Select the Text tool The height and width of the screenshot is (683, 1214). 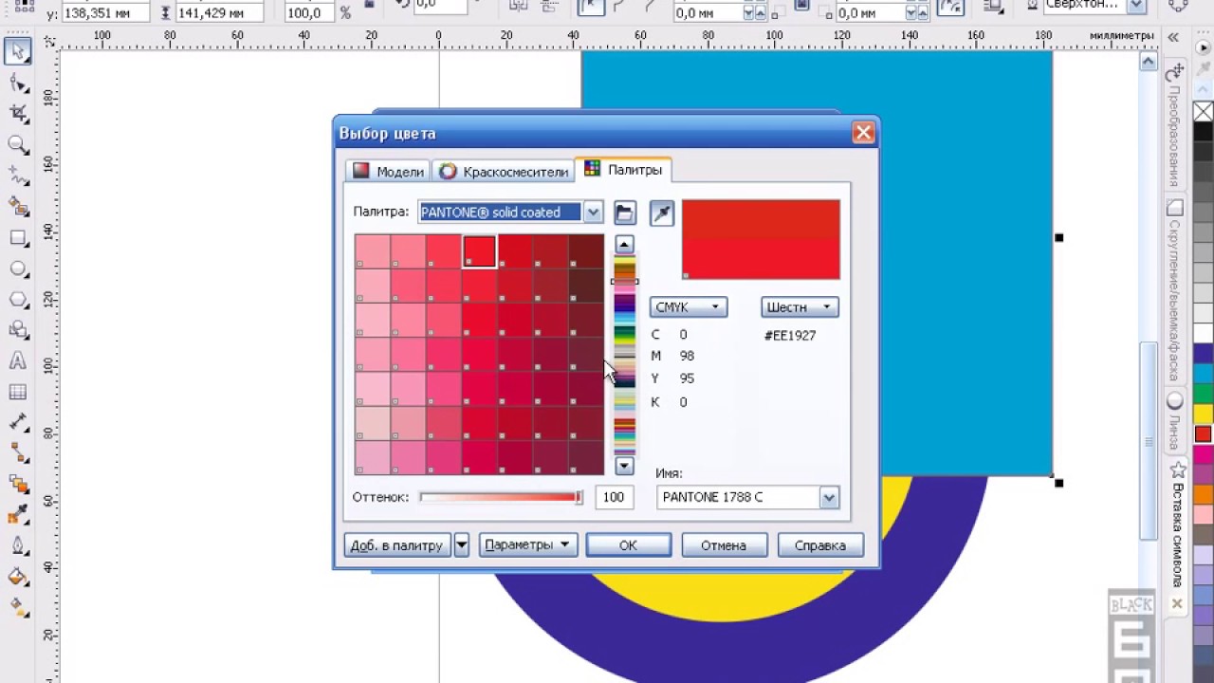17,361
